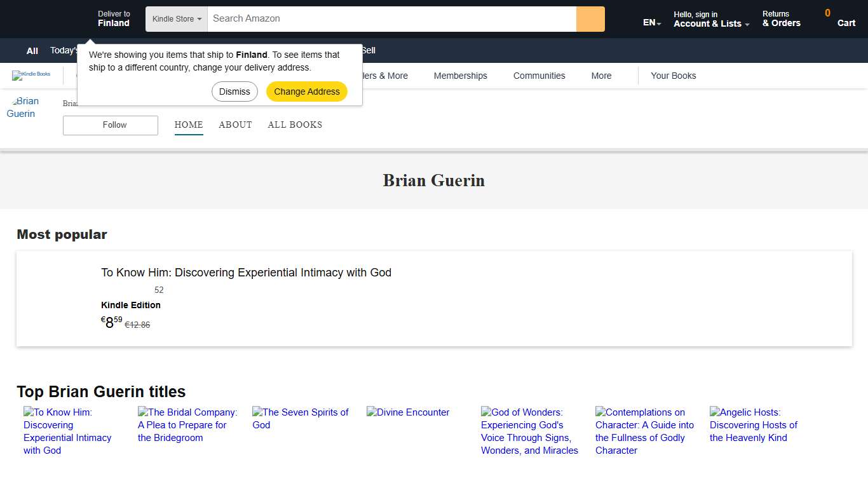Click the Follow button
Image resolution: width=868 pixels, height=488 pixels.
[110, 125]
